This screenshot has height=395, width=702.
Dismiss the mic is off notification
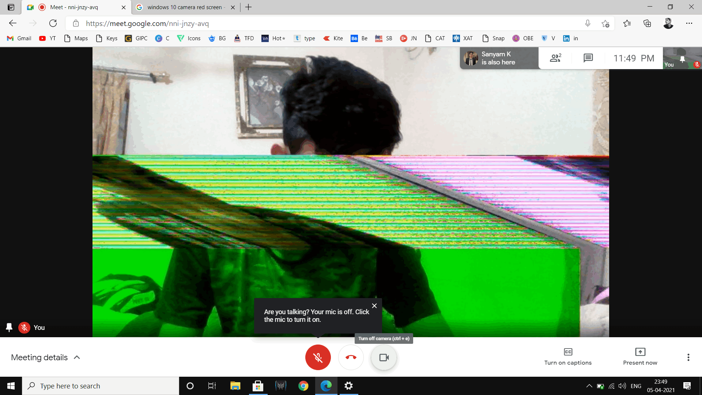[x=374, y=306]
